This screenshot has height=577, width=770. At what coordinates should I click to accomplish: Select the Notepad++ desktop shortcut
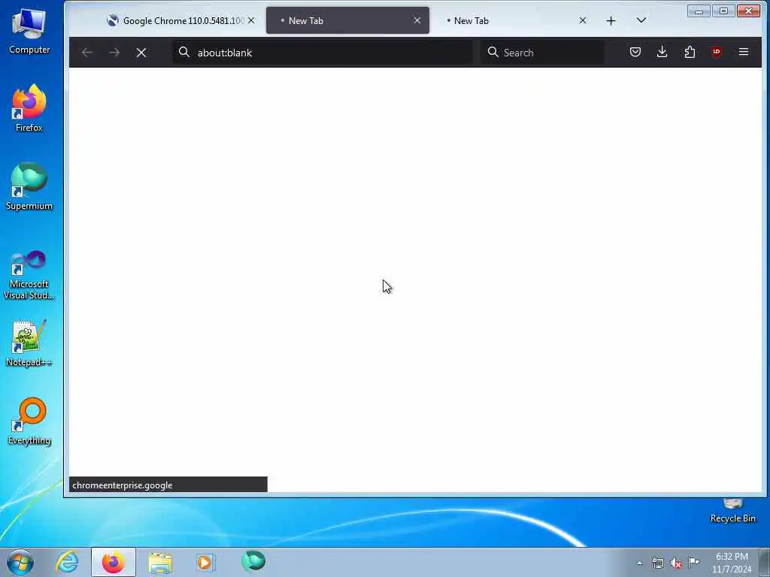(29, 343)
